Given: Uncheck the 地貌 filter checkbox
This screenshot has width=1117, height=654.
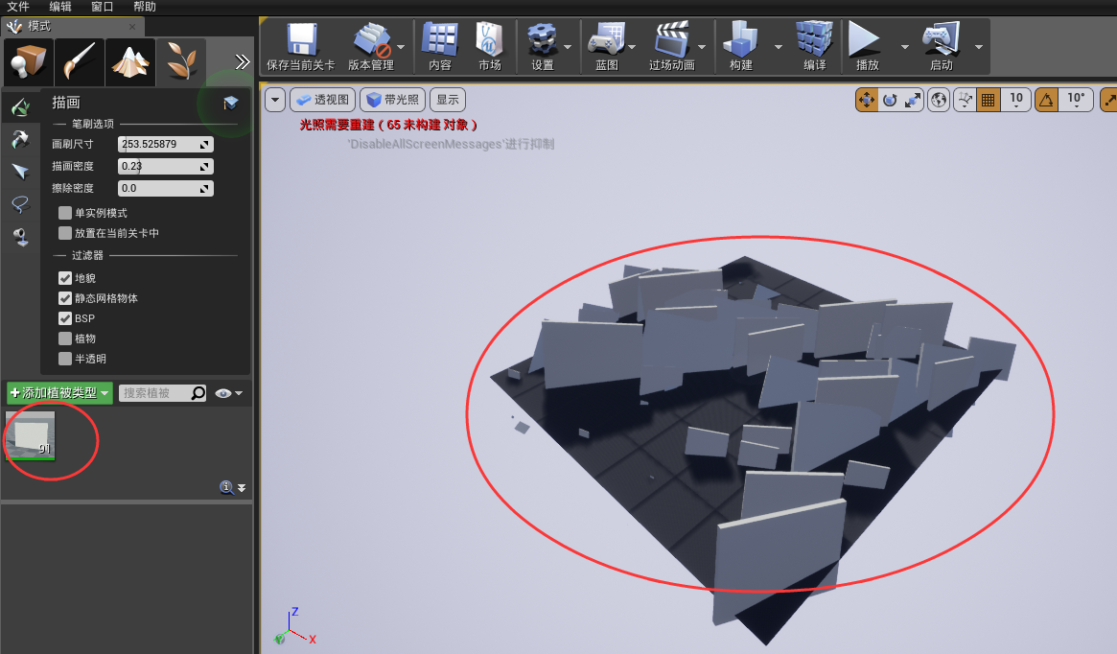Looking at the screenshot, I should click(x=63, y=277).
